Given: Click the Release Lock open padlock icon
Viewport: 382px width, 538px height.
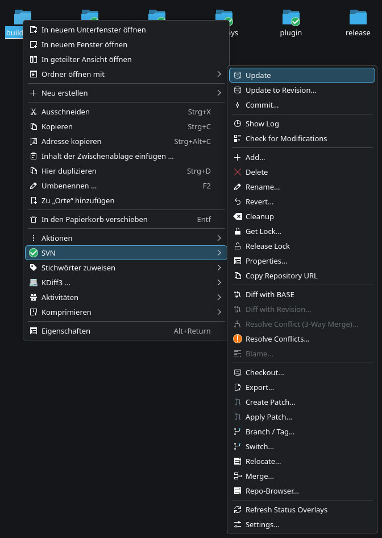Looking at the screenshot, I should pyautogui.click(x=238, y=246).
